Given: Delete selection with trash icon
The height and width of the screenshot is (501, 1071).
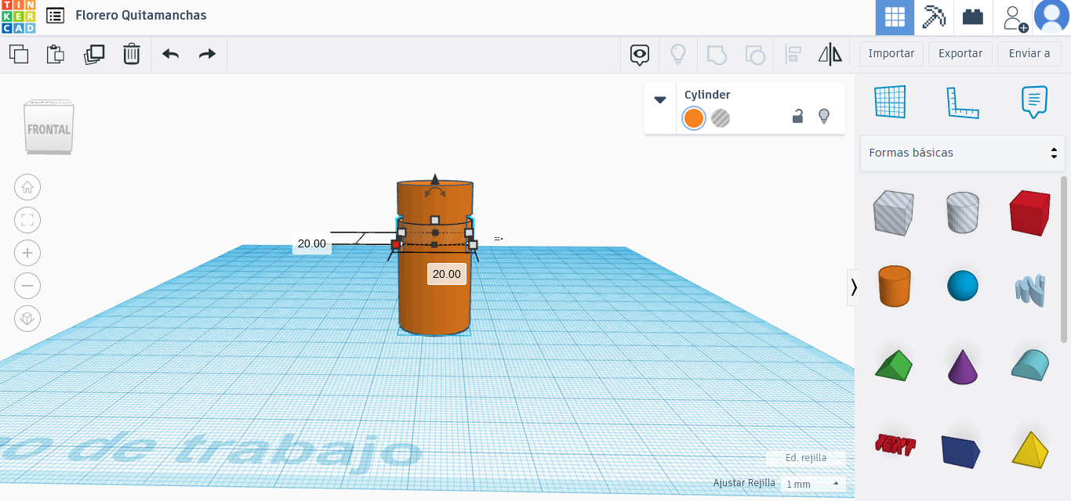Looking at the screenshot, I should coord(132,54).
